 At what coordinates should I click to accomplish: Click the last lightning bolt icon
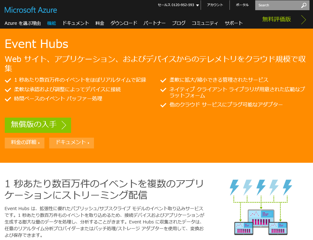(x=288, y=187)
